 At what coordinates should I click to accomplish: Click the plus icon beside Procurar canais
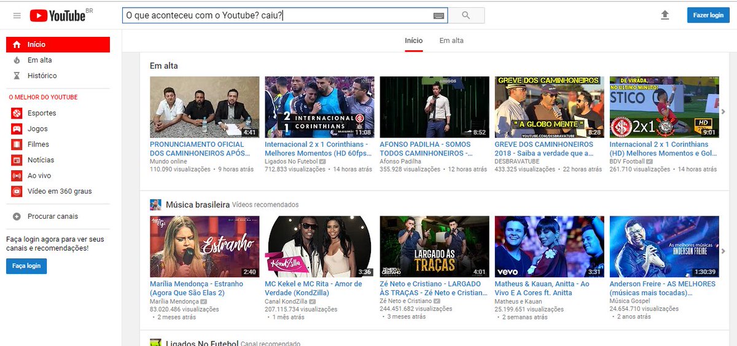tap(17, 216)
